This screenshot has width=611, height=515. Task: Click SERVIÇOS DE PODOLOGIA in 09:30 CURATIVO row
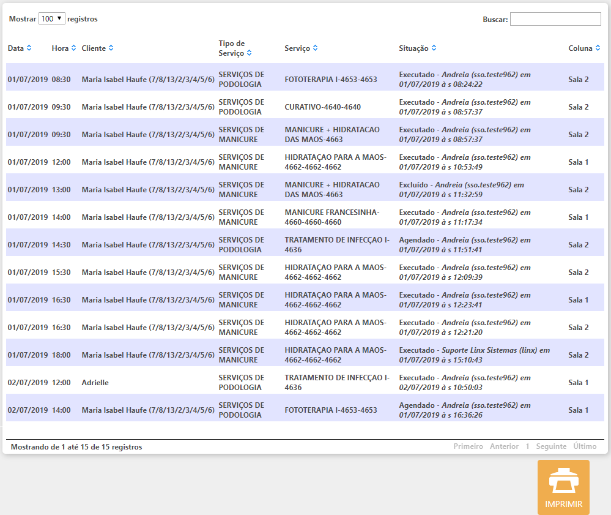pos(241,107)
